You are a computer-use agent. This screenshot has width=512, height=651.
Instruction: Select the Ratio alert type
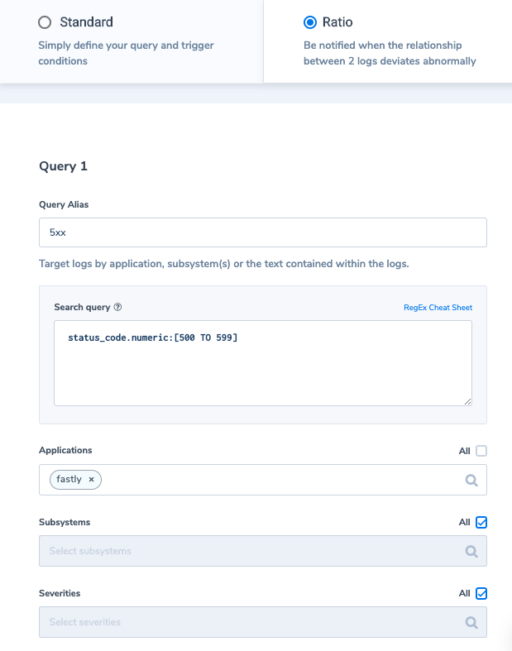tap(310, 22)
